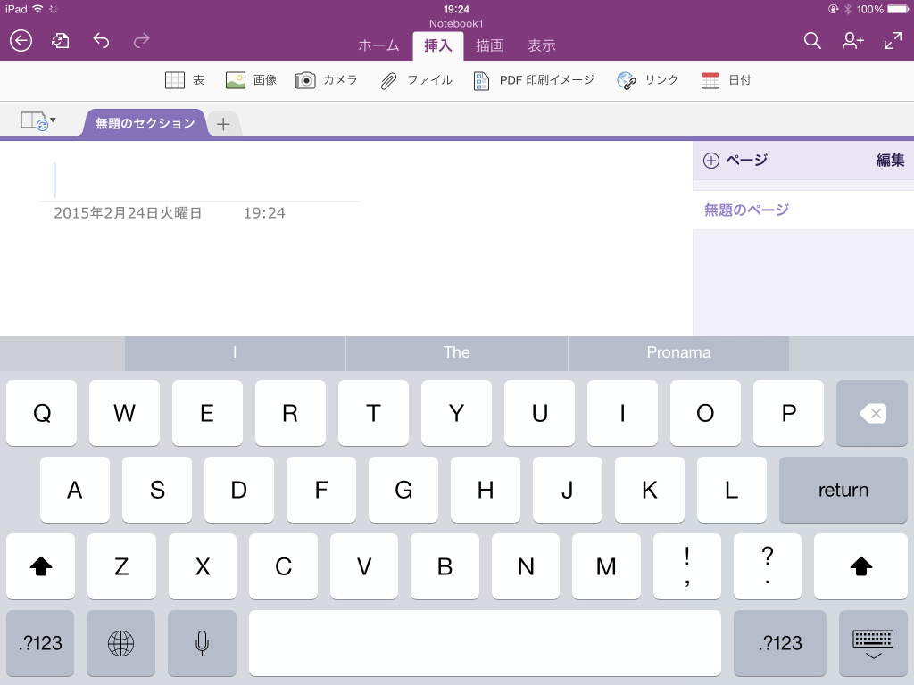Tap the redo arrow icon
The width and height of the screenshot is (914, 685).
point(140,40)
